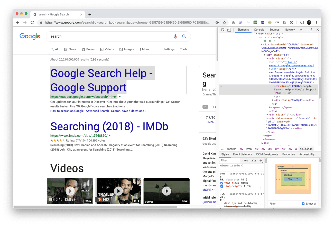Open the style rule three-dot options

(x=261, y=189)
